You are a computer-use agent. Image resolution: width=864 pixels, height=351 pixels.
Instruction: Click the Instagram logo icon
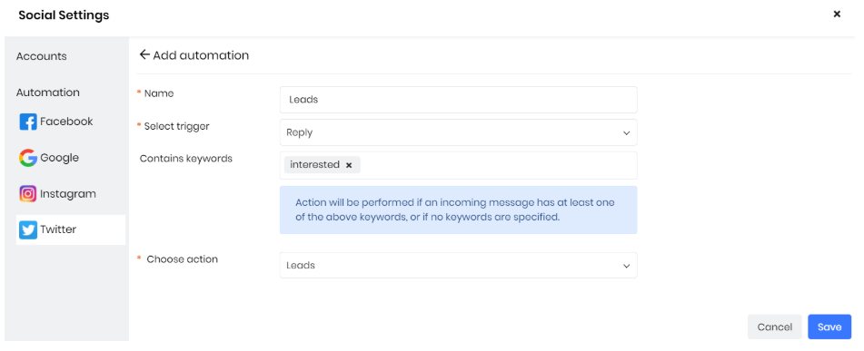point(28,194)
